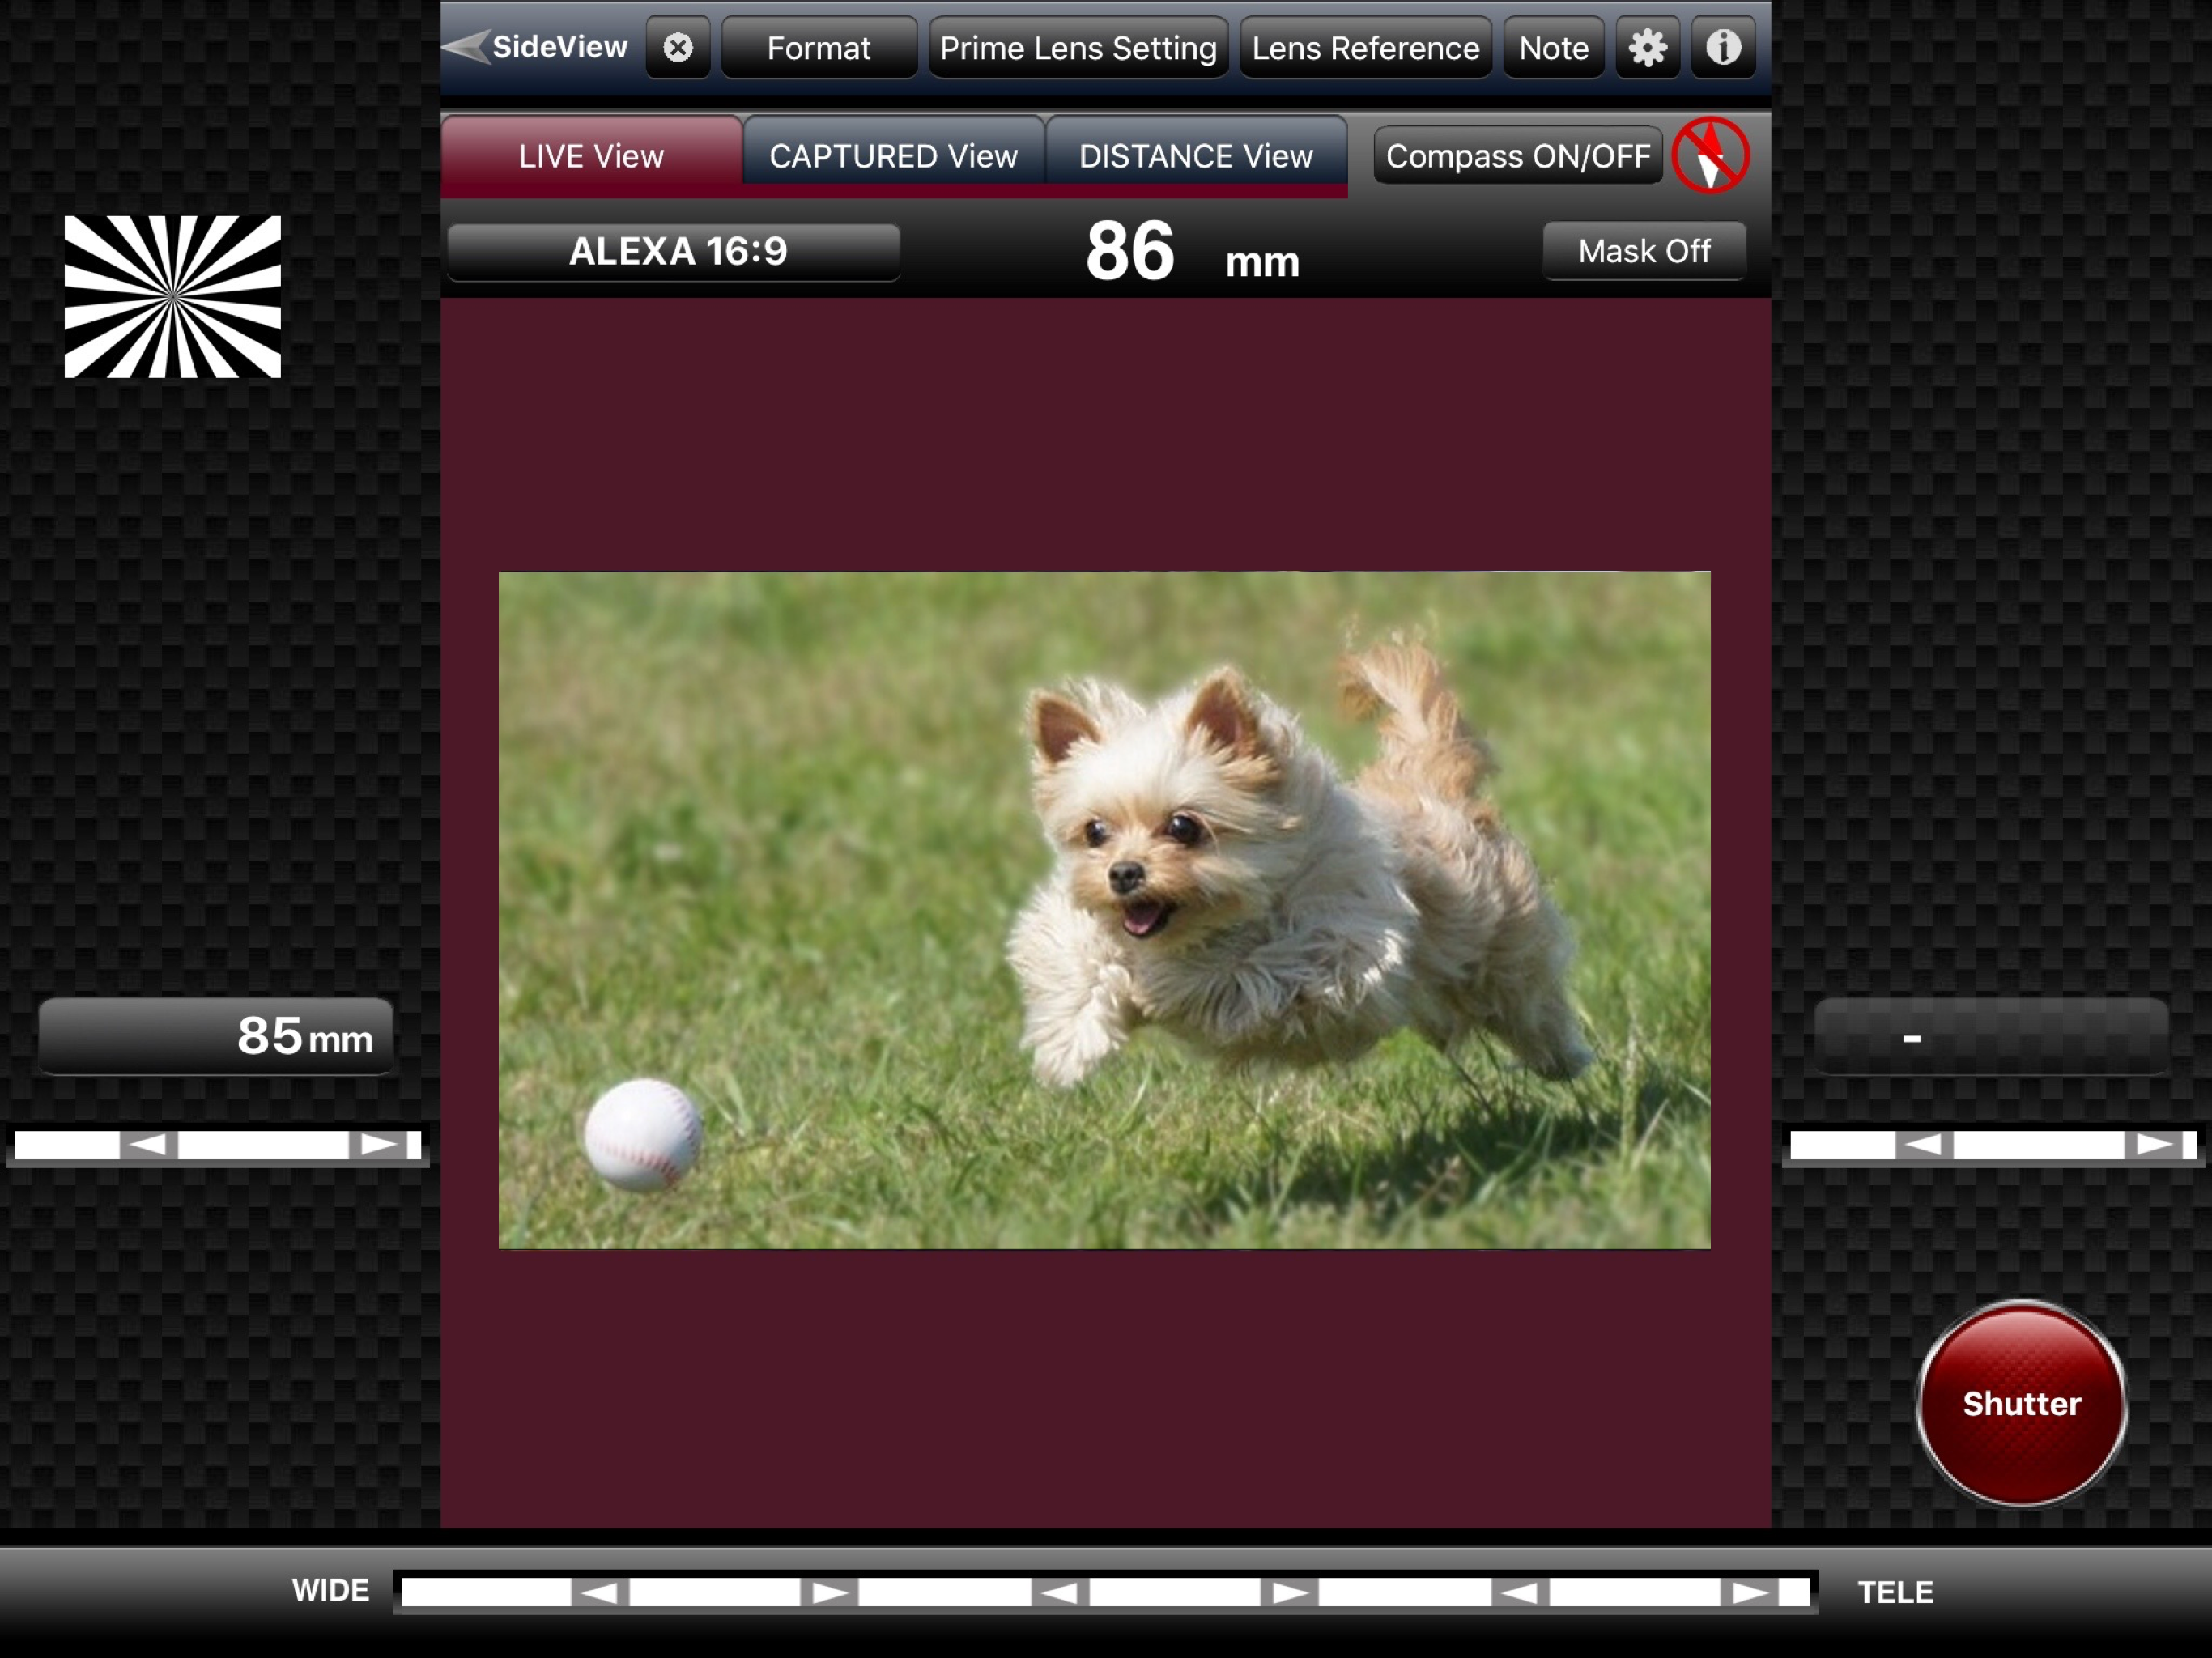
Task: Open the 85mm prime lens selector
Action: click(216, 1036)
